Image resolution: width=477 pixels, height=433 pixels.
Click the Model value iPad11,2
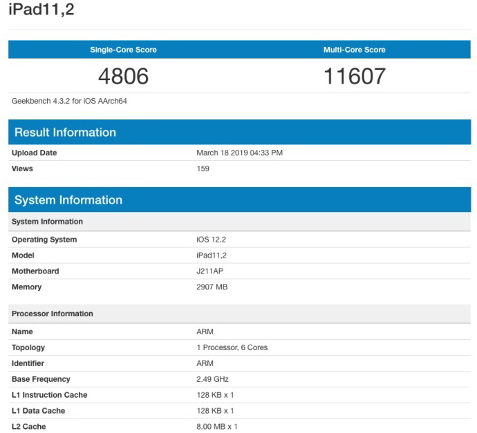point(212,256)
